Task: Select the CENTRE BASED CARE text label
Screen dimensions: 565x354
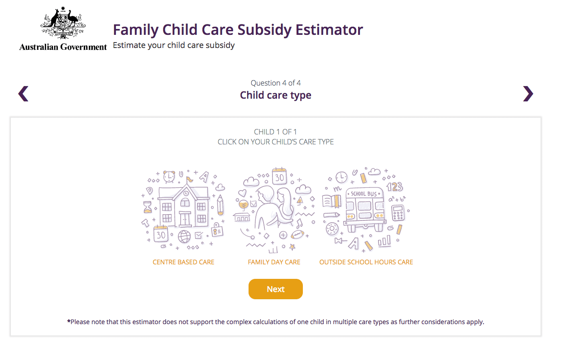Action: pos(183,262)
